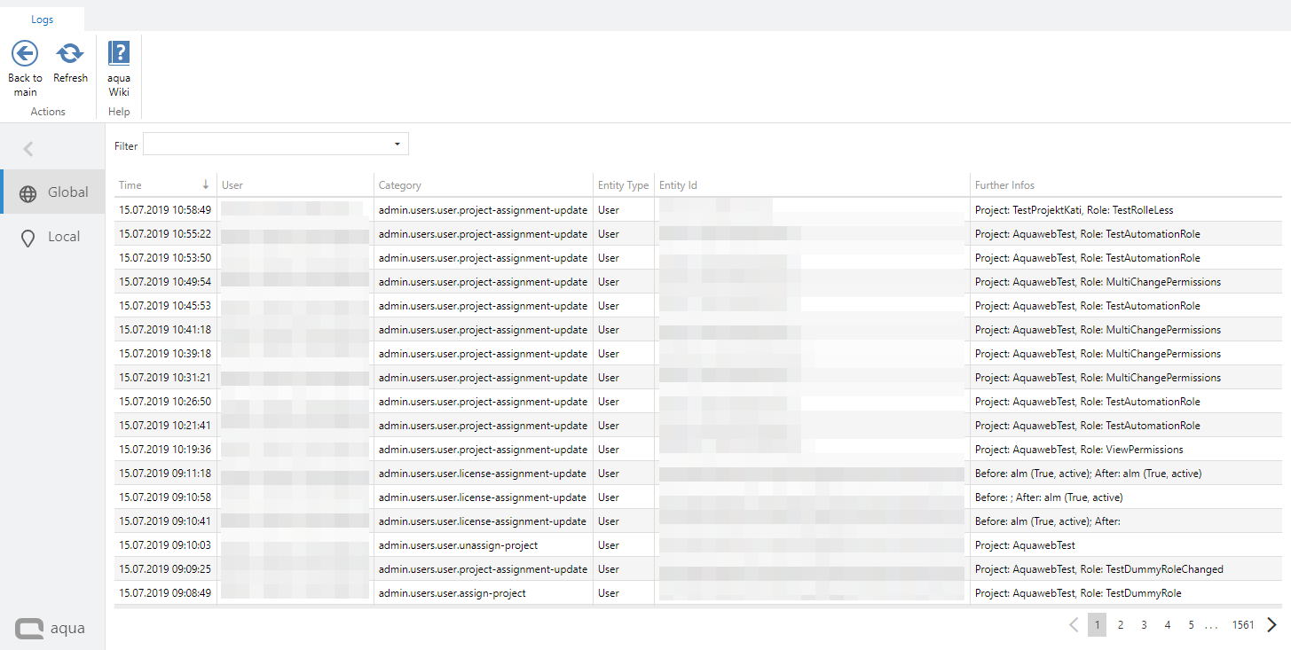Open the aqua Wiki help icon
This screenshot has width=1291, height=650.
[x=119, y=54]
